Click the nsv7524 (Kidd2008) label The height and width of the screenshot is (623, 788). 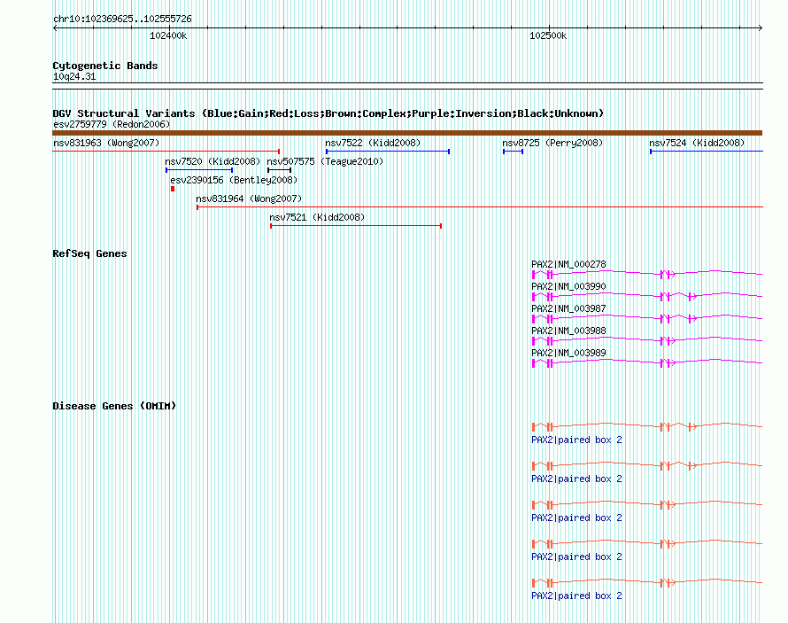[697, 143]
